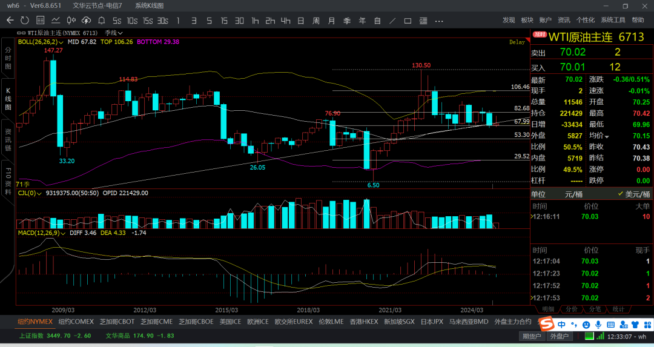Switch to the 分笔 tab
The width and height of the screenshot is (654, 347).
(595, 309)
